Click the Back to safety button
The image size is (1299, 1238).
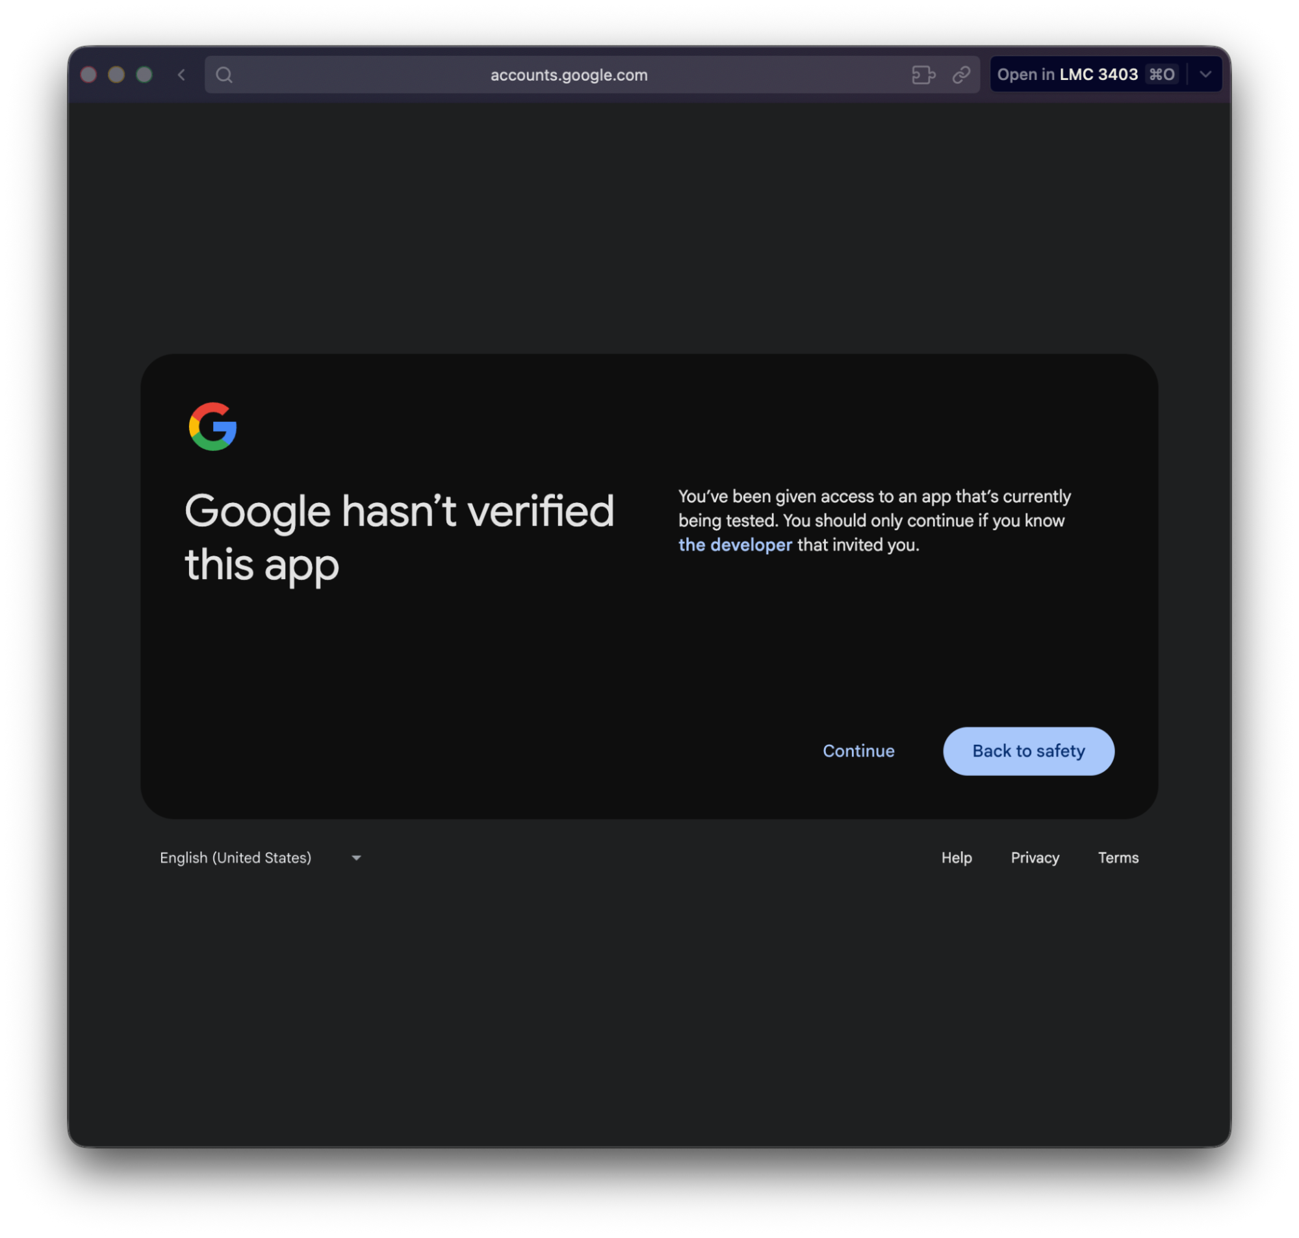tap(1028, 751)
